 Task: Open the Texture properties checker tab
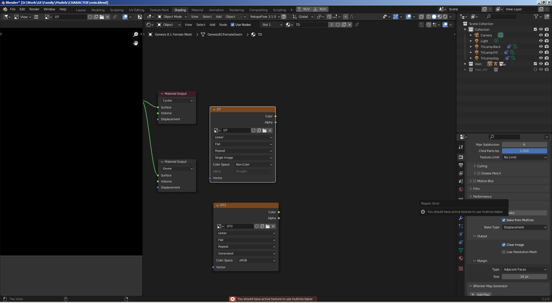(x=461, y=269)
